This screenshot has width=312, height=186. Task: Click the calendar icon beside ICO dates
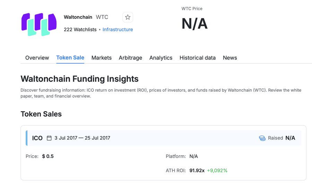(49, 138)
